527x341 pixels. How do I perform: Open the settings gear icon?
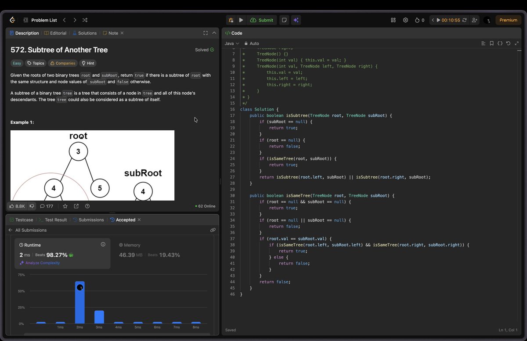(405, 20)
